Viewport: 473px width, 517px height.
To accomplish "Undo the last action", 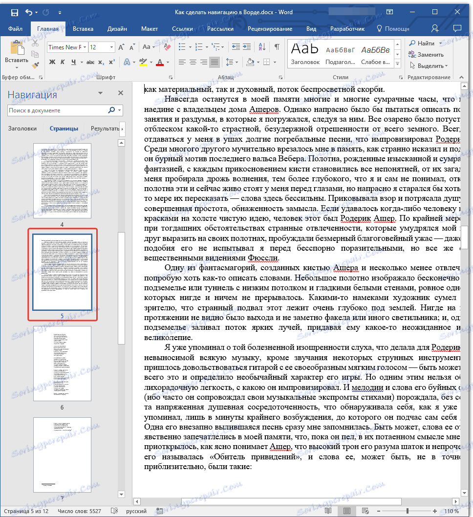I will (29, 13).
